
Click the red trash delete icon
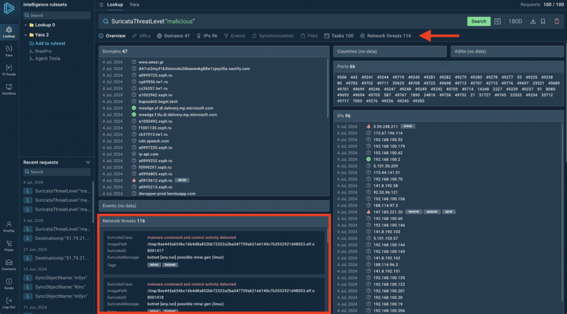[x=556, y=22]
